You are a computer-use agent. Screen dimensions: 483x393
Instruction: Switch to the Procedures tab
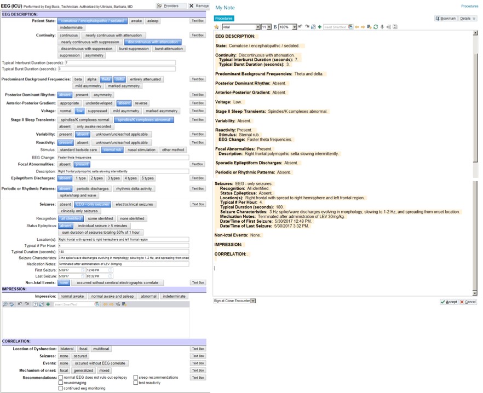pyautogui.click(x=224, y=18)
